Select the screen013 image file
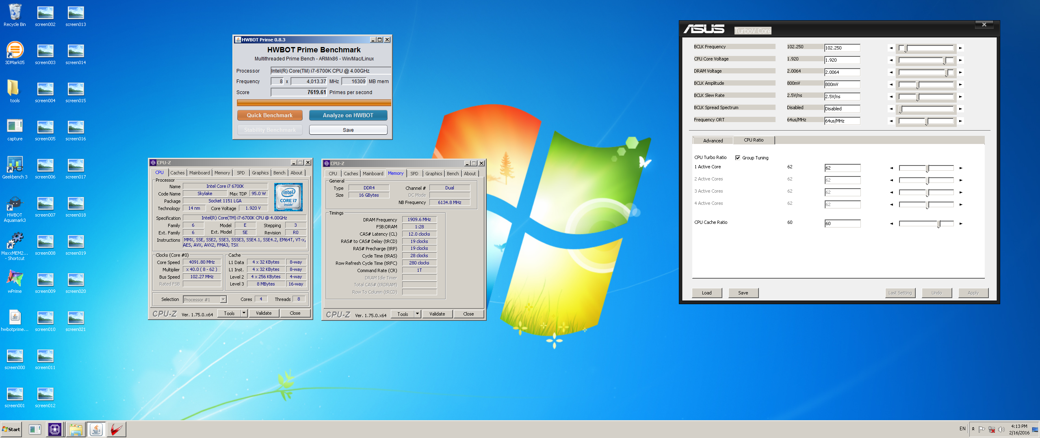The width and height of the screenshot is (1040, 438). [x=76, y=15]
